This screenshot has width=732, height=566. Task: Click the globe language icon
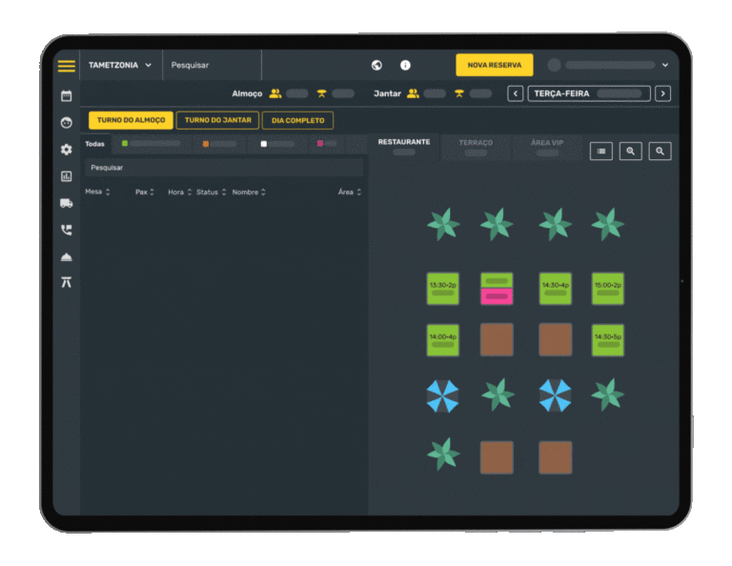click(376, 65)
